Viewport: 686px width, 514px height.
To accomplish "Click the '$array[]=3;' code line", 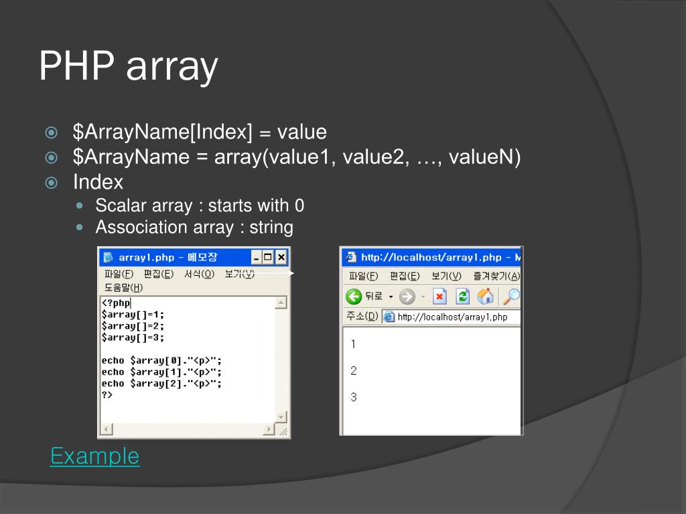I will [x=133, y=337].
